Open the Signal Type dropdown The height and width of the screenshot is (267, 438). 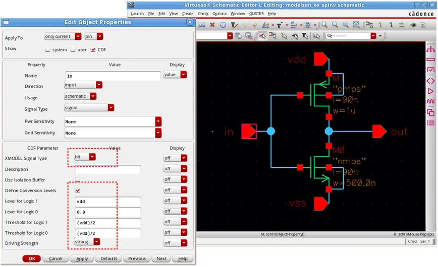point(89,108)
